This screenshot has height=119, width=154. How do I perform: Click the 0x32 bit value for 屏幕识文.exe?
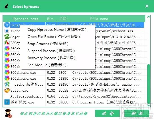coord(51,102)
